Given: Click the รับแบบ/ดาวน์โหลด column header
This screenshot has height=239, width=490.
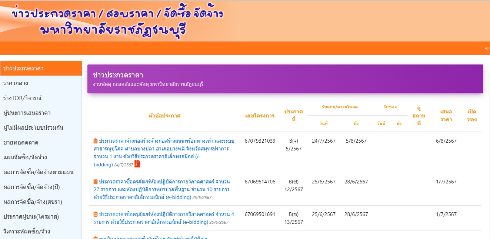Looking at the screenshot, I should click(340, 107).
